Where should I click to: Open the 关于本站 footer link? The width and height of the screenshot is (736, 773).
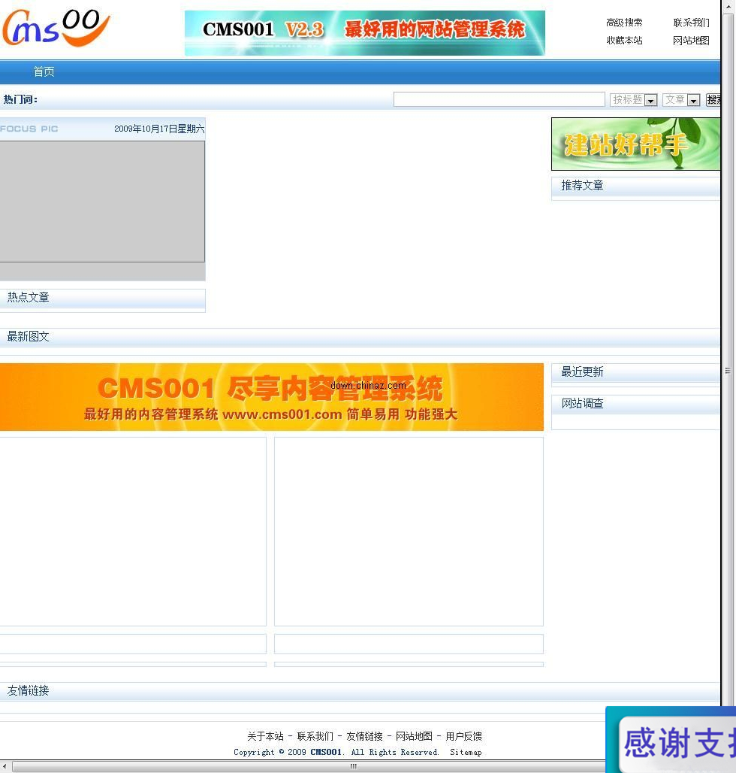(x=265, y=736)
